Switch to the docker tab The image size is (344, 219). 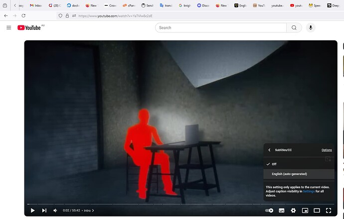pos(73,5)
